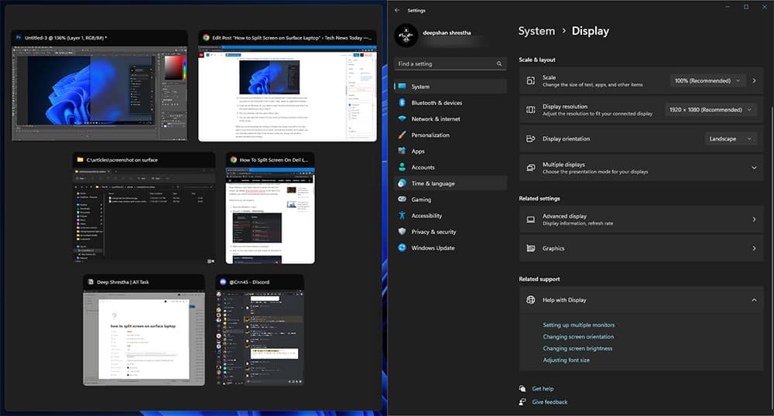Open System in the Settings sidebar
774x416 pixels.
450,87
